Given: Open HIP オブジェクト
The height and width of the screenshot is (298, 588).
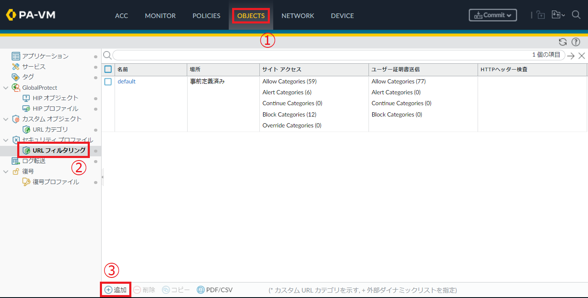Looking at the screenshot, I should pos(55,98).
